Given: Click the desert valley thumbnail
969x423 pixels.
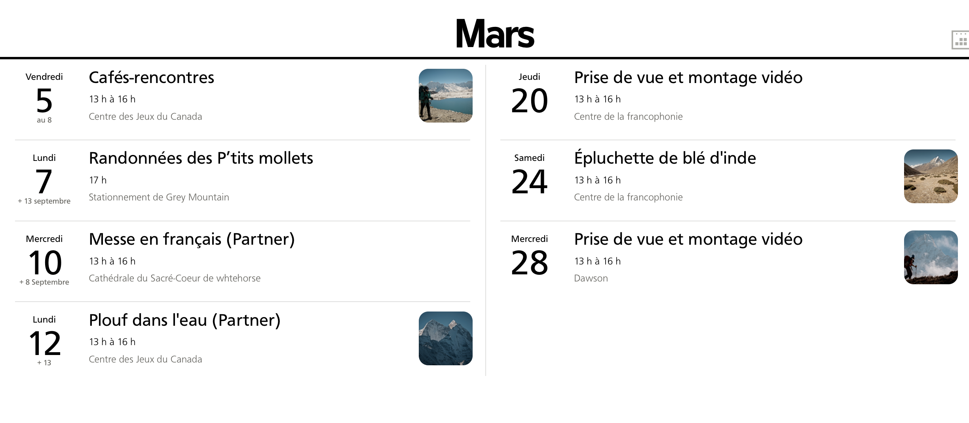Looking at the screenshot, I should coord(931,176).
